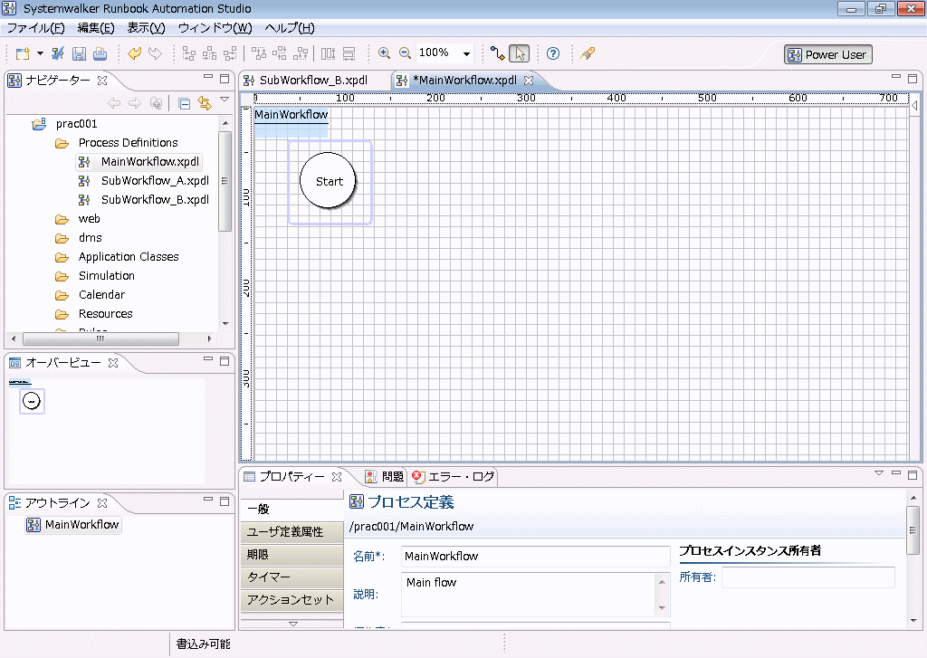Open the 表示(V) menu
927x658 pixels.
146,28
